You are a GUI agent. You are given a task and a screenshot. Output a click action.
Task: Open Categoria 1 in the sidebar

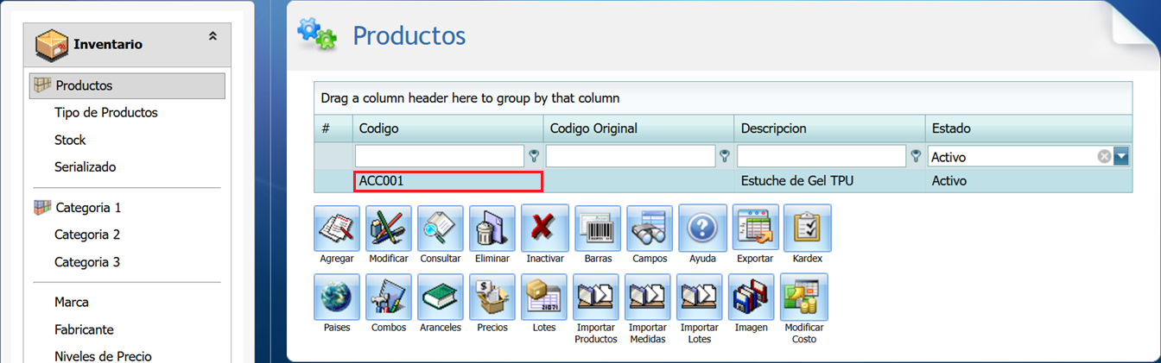coord(88,208)
